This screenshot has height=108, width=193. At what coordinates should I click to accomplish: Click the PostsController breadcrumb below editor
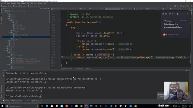tap(79, 68)
